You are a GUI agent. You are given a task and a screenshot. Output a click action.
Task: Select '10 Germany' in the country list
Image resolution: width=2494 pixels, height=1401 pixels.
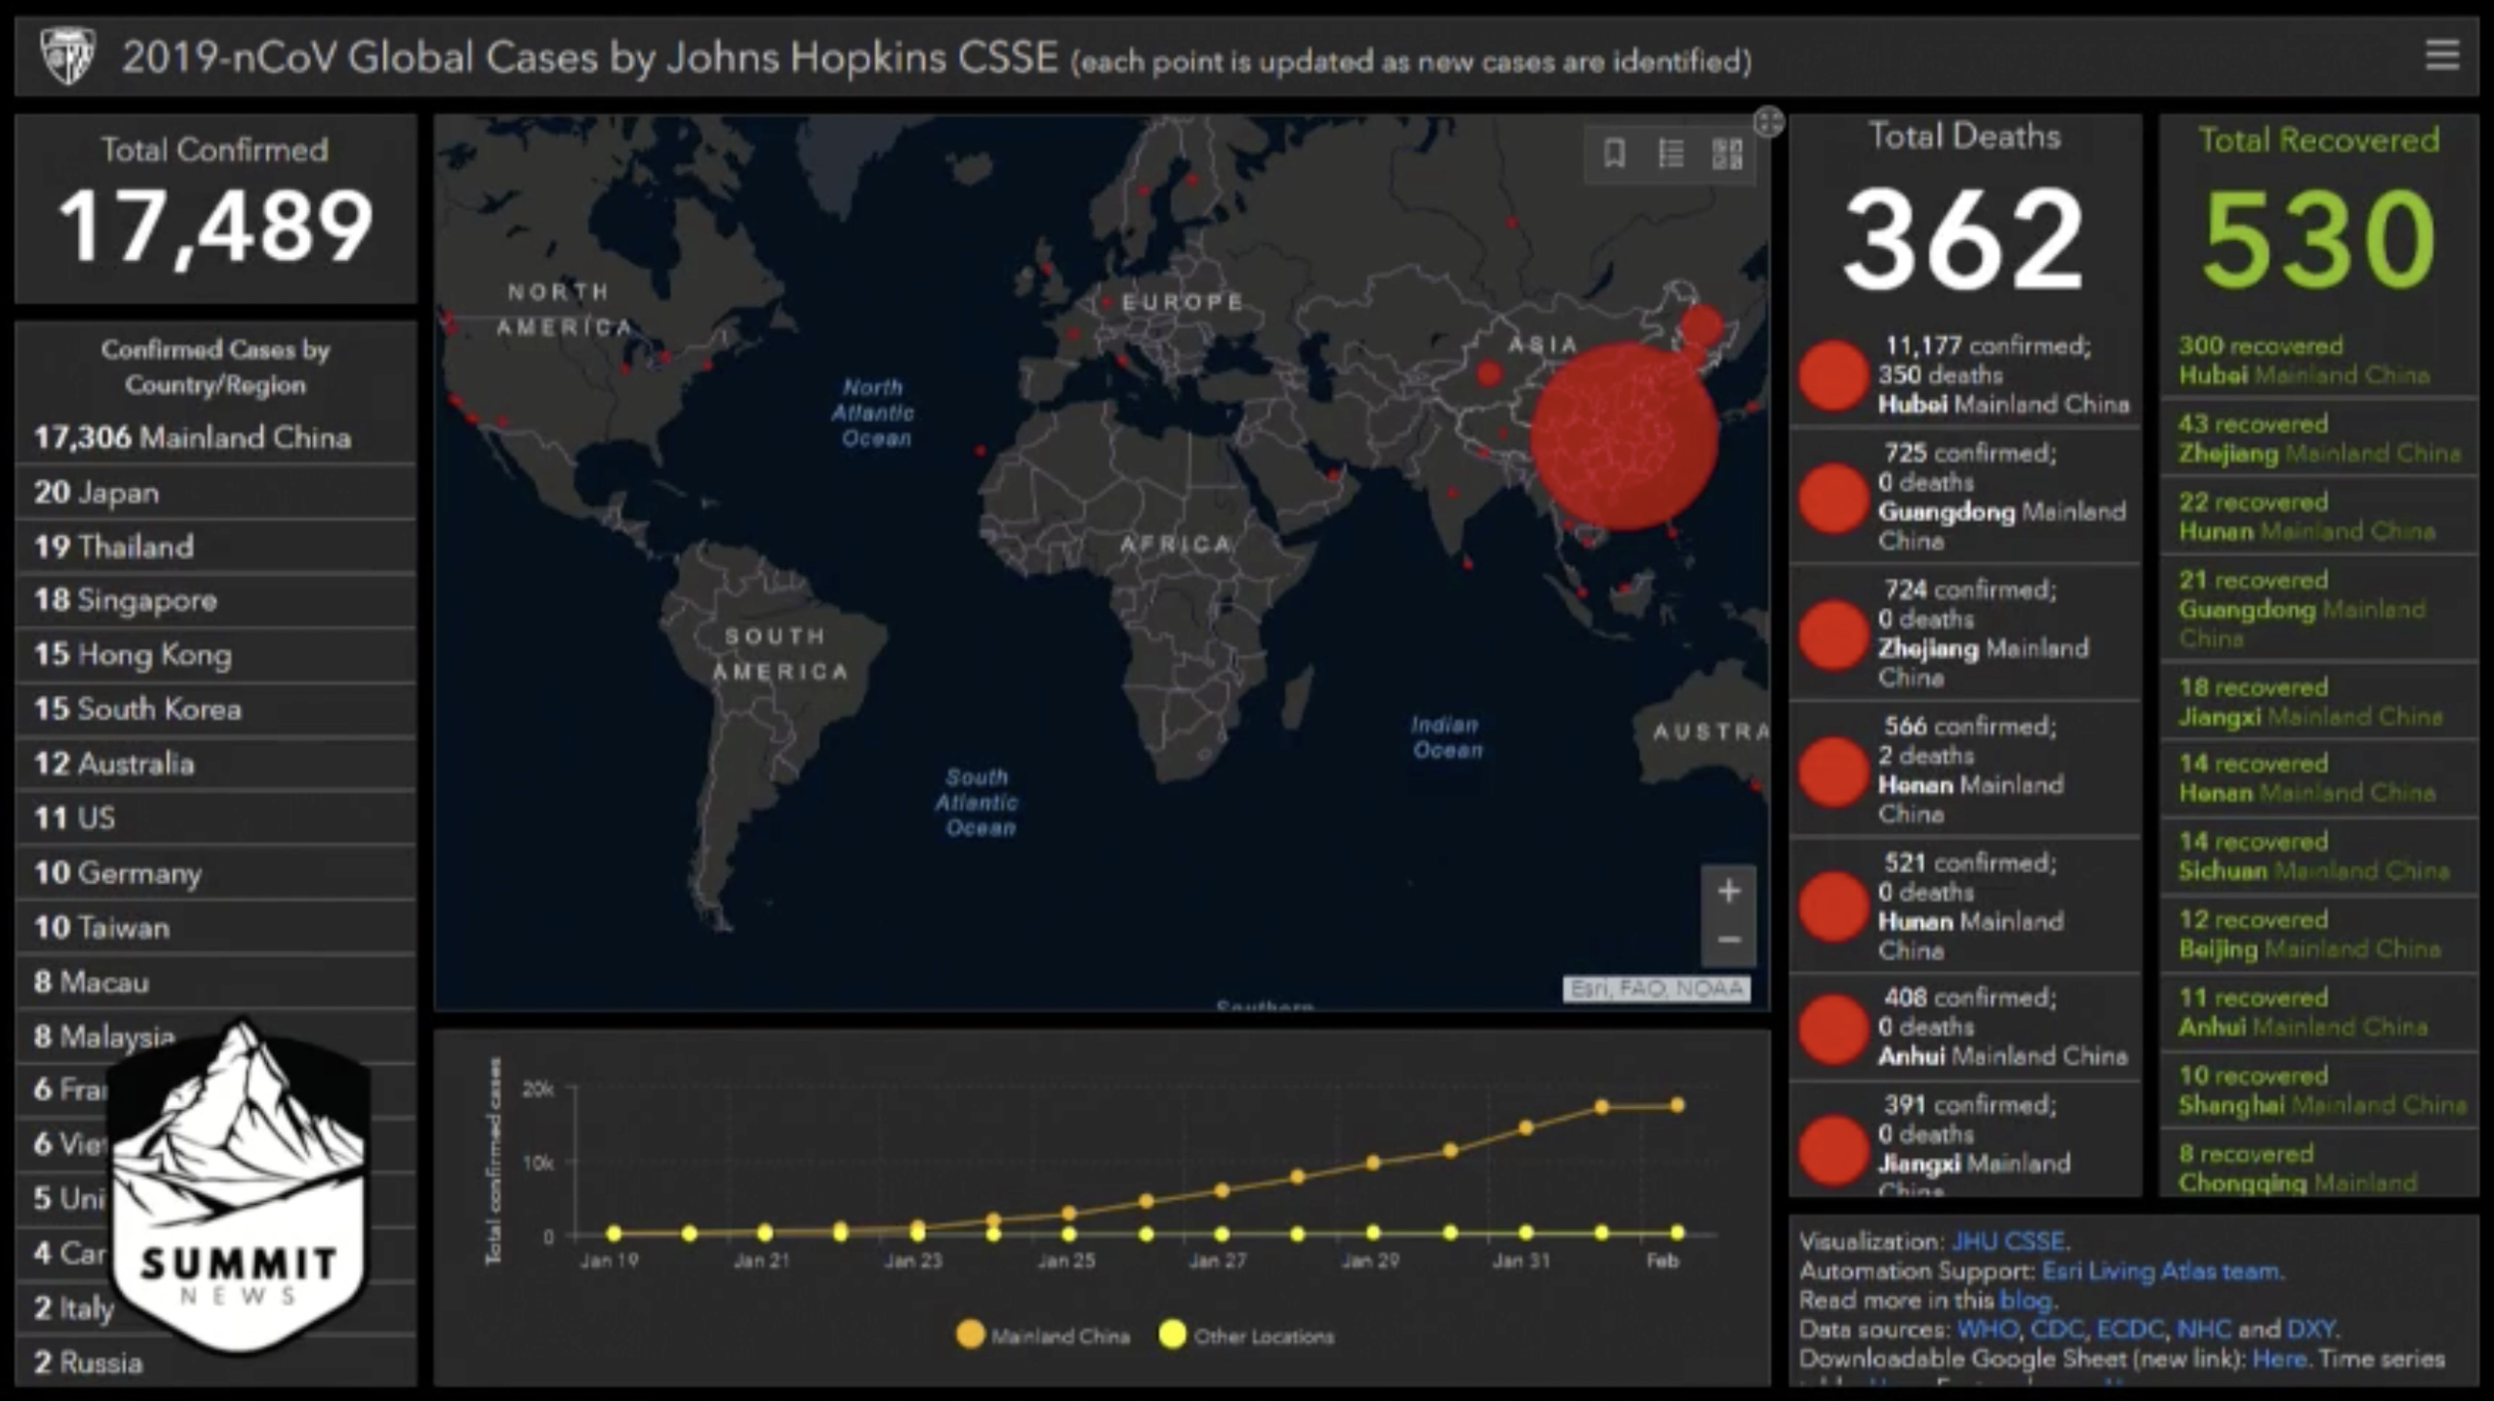pos(215,873)
